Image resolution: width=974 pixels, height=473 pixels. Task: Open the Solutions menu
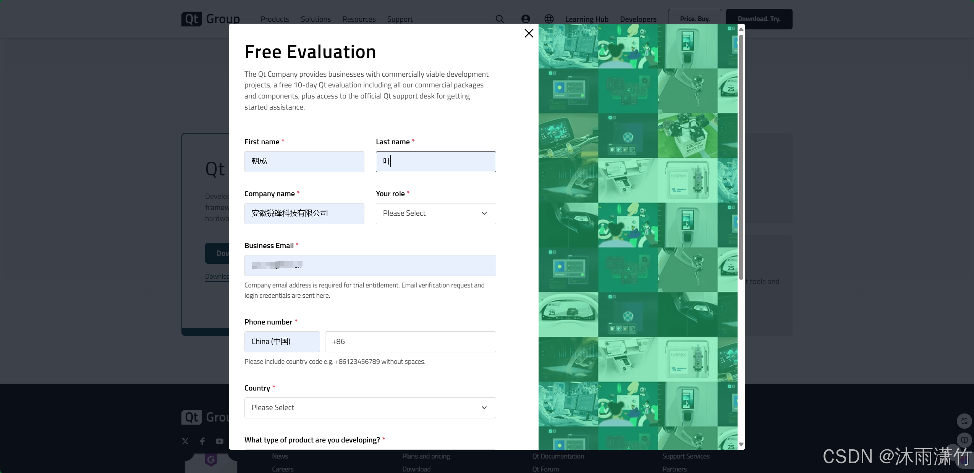316,19
